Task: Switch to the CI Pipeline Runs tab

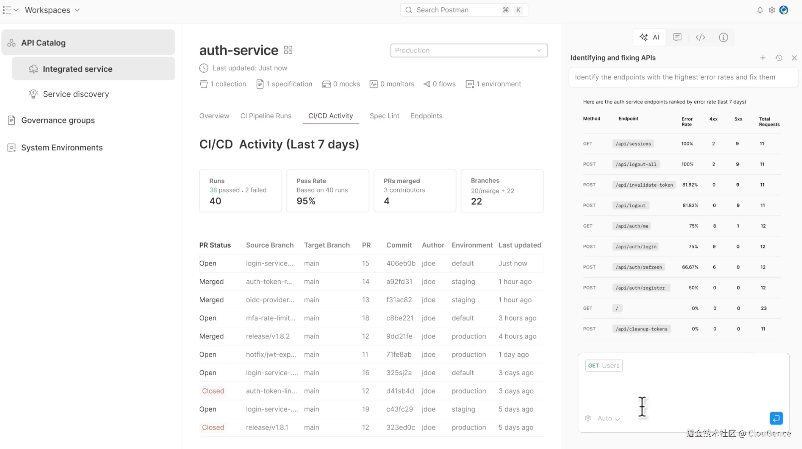Action: 266,116
